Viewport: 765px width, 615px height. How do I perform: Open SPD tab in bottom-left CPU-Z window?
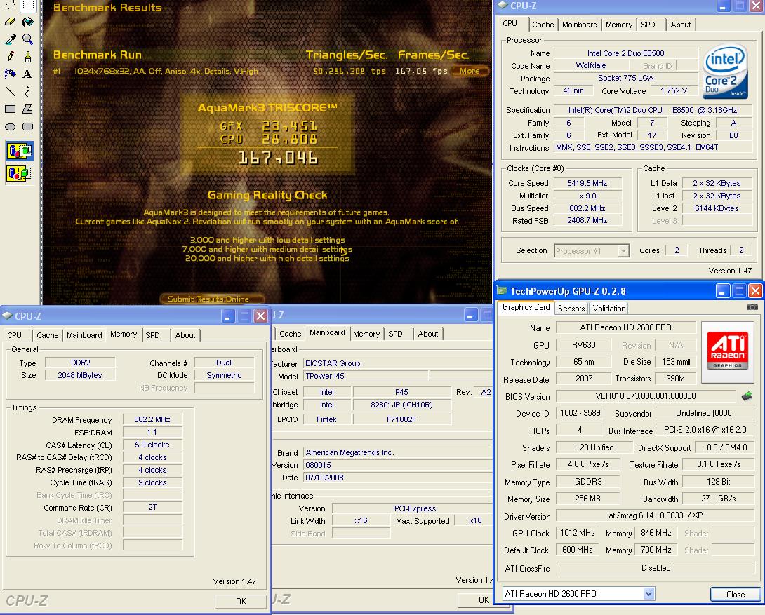[x=153, y=335]
